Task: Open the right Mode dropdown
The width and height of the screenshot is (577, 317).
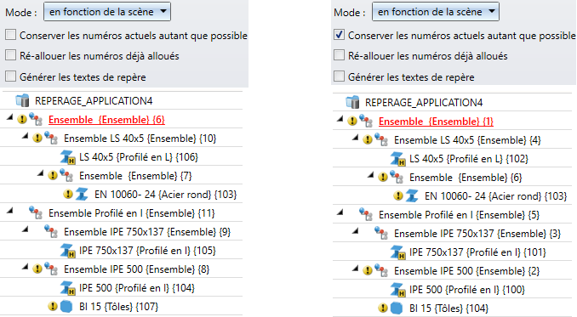Action: pos(436,12)
